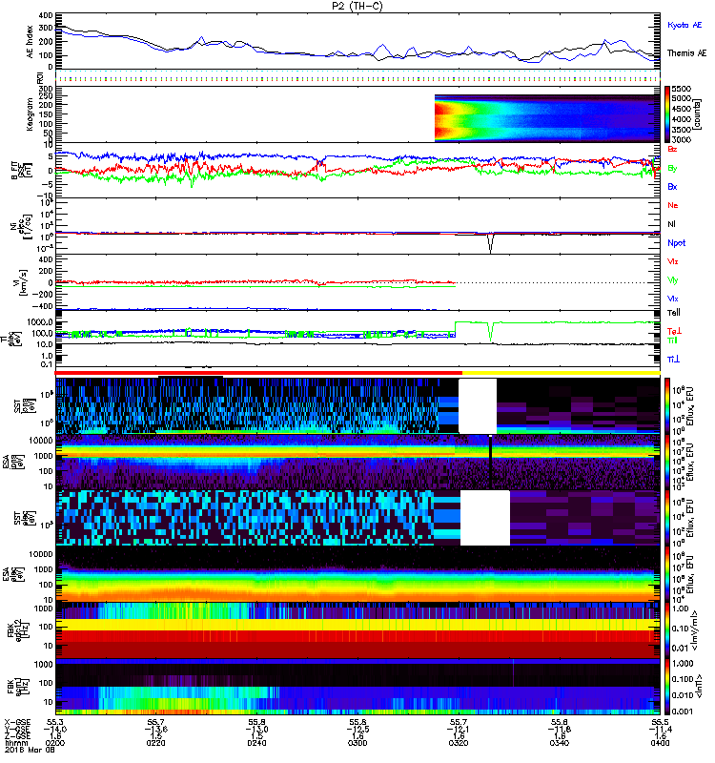Click the red segment of the horizontal status bar
This screenshot has height=763, width=715.
[x=258, y=373]
